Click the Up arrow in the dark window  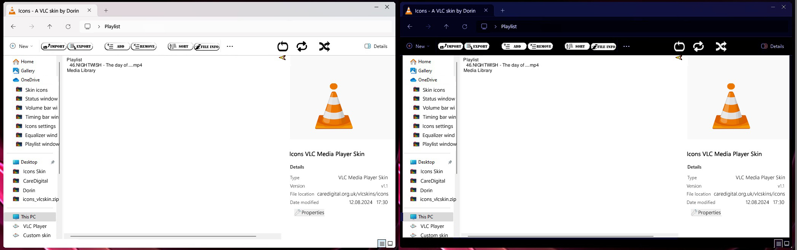(446, 27)
